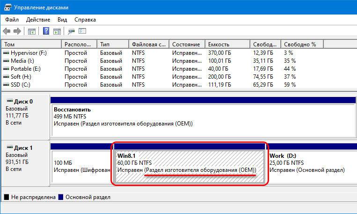Click the Disk Management title bar icon
Screen dimensions: 357x214
click(x=8, y=7)
